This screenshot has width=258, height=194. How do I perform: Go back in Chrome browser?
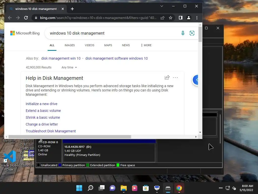coord(10,18)
